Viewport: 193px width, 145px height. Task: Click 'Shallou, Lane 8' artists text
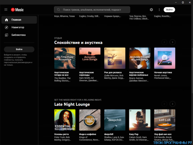(114, 139)
